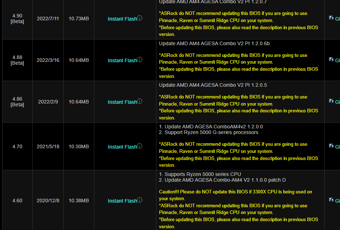
Task: Click download icon in the 4.90 row
Action: tap(331, 18)
